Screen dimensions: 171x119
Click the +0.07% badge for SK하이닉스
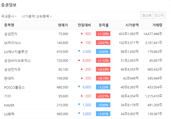(x=103, y=43)
